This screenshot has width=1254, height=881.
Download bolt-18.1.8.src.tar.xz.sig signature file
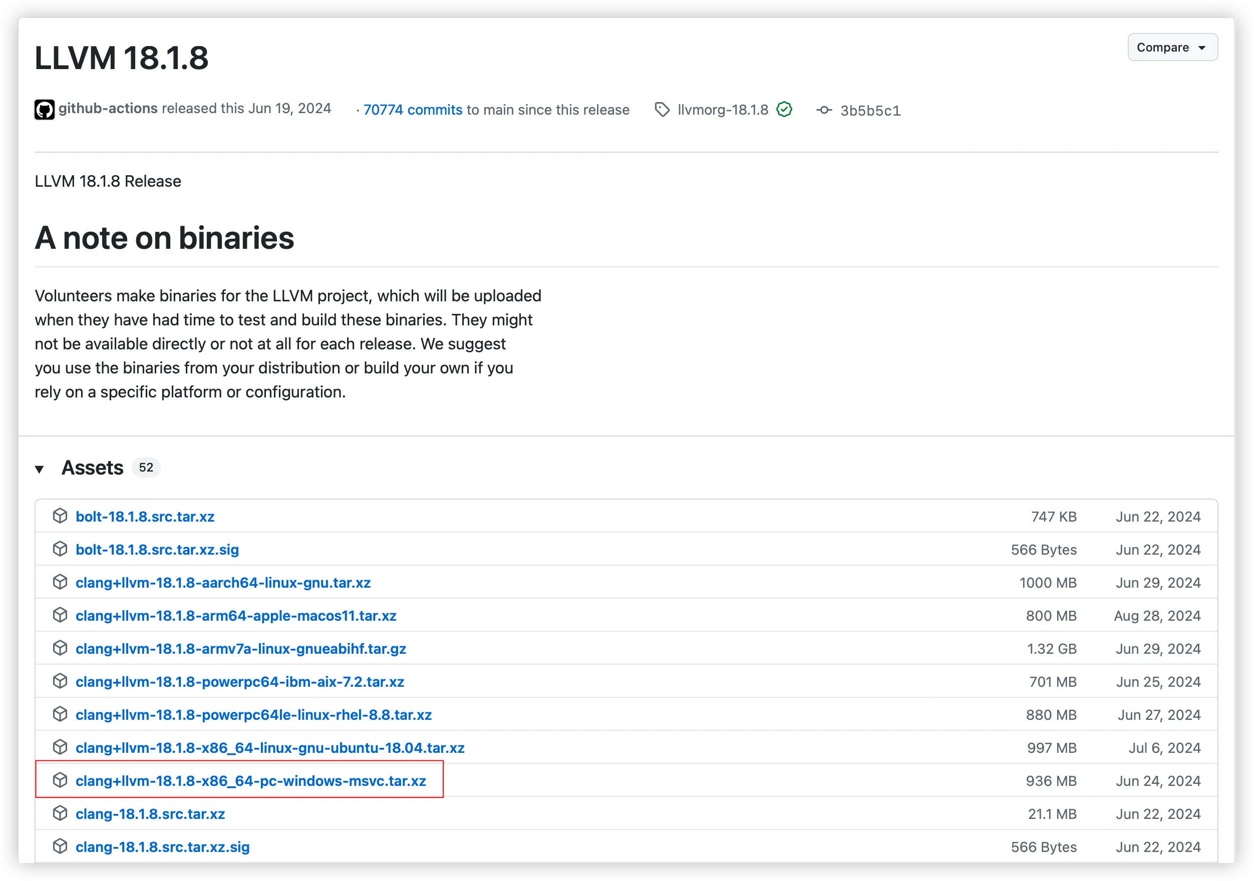(x=157, y=550)
